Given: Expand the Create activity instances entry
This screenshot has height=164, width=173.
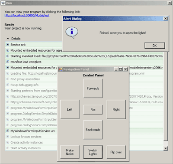Looking at the screenshot, I should 8,142.
